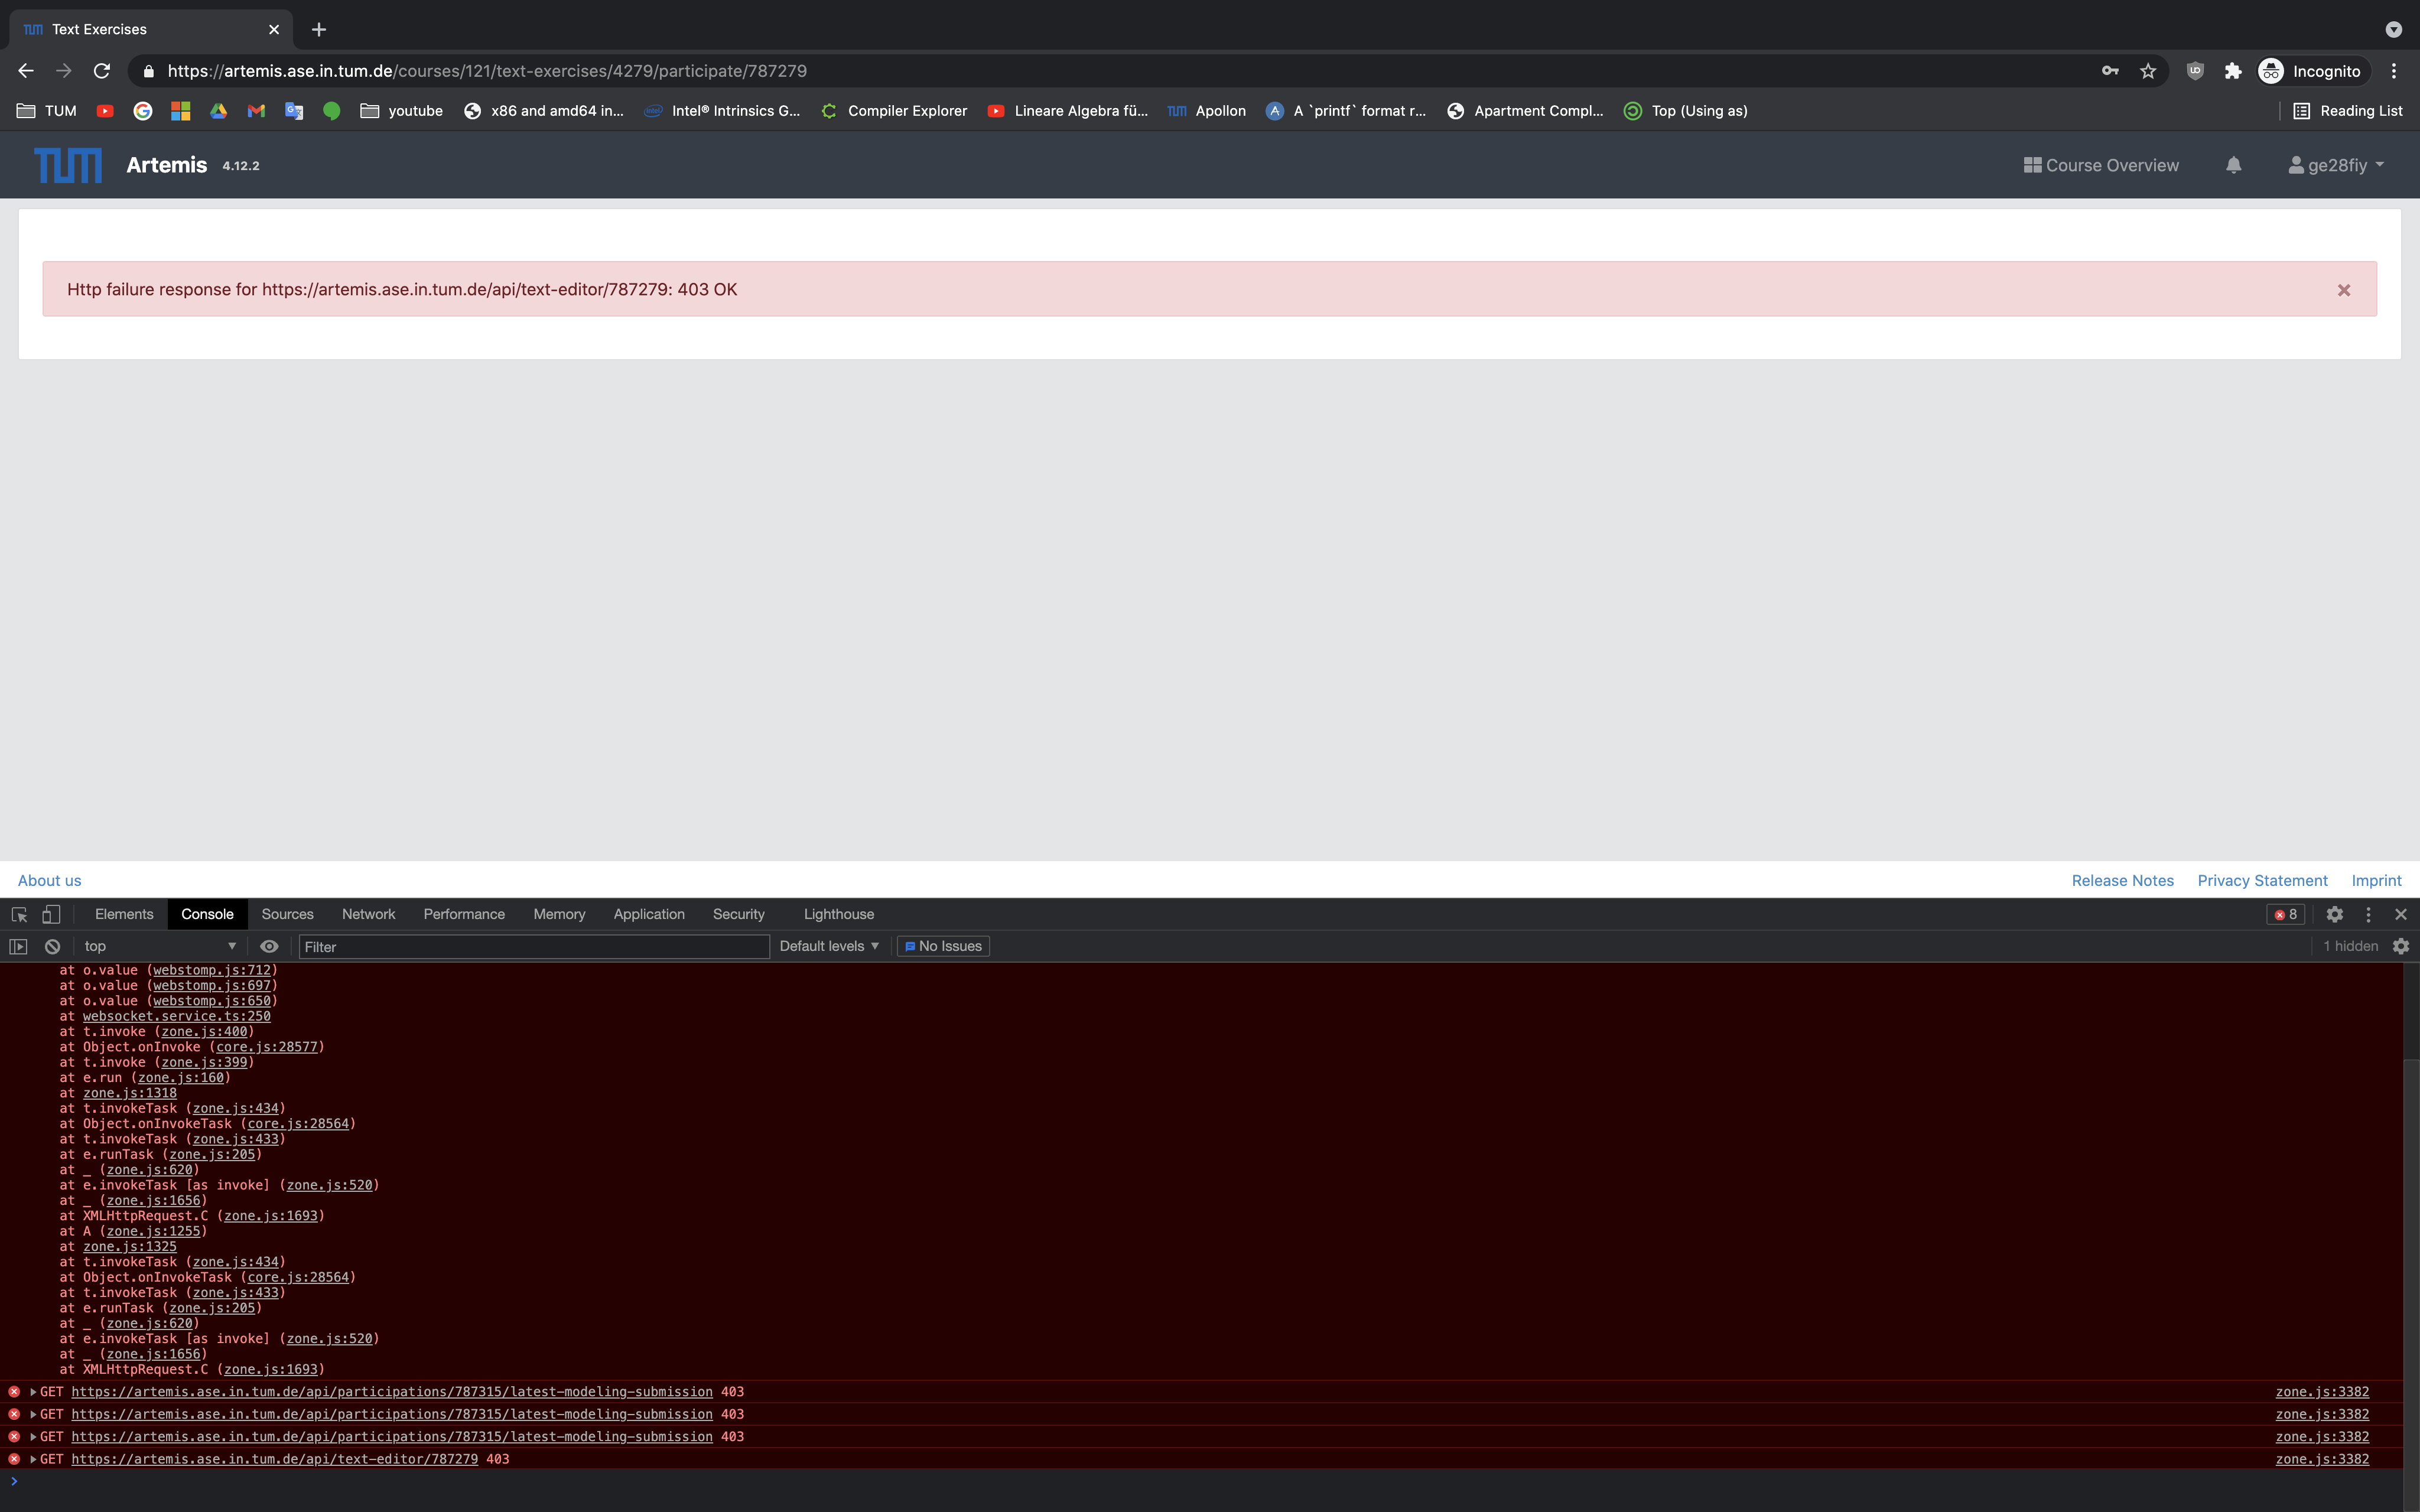
Task: Expand the first latest-modeling-submission GET error
Action: pyautogui.click(x=33, y=1392)
